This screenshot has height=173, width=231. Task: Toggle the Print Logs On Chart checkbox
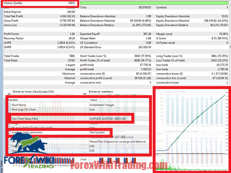click(x=9, y=110)
